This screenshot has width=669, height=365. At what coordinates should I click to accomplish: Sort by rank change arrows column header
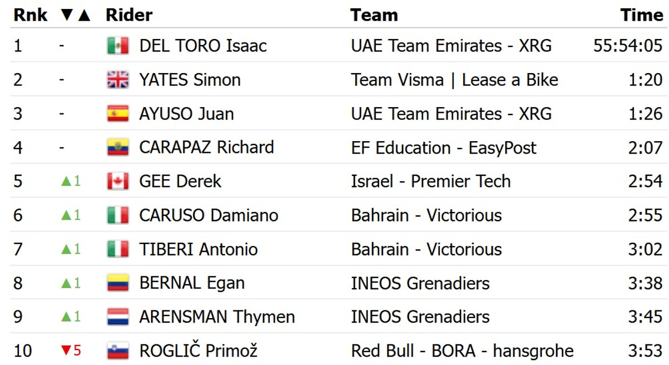pyautogui.click(x=75, y=15)
